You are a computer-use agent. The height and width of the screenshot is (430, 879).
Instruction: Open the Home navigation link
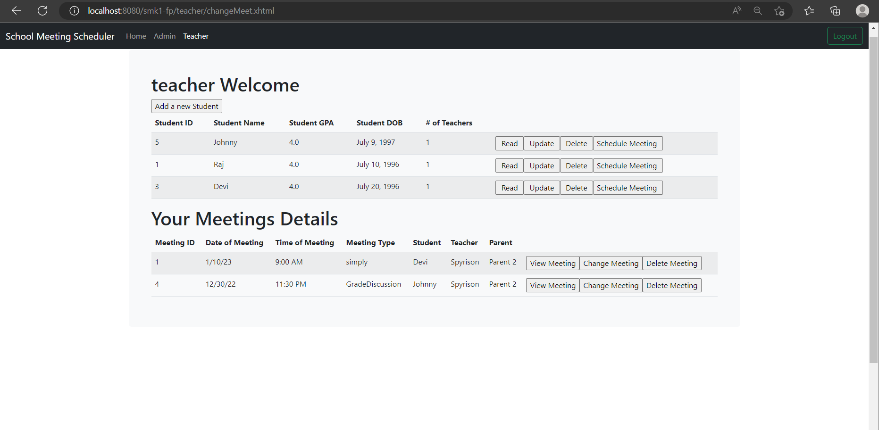136,36
